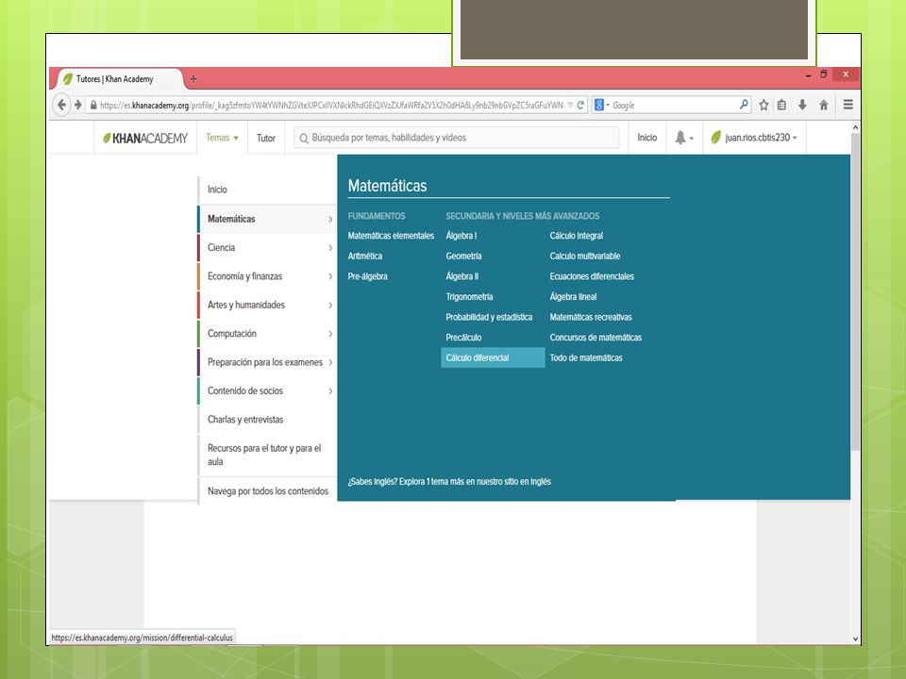Viewport: 906px width, 679px height.
Task: Expand the Ciencia topic
Action: (267, 248)
